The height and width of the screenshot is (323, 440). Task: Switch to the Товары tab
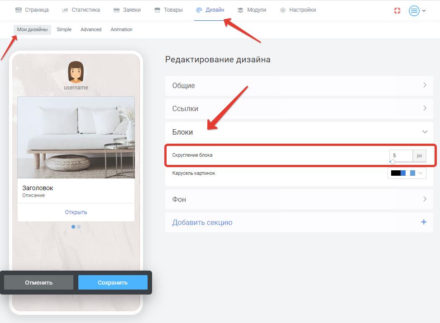(x=169, y=10)
